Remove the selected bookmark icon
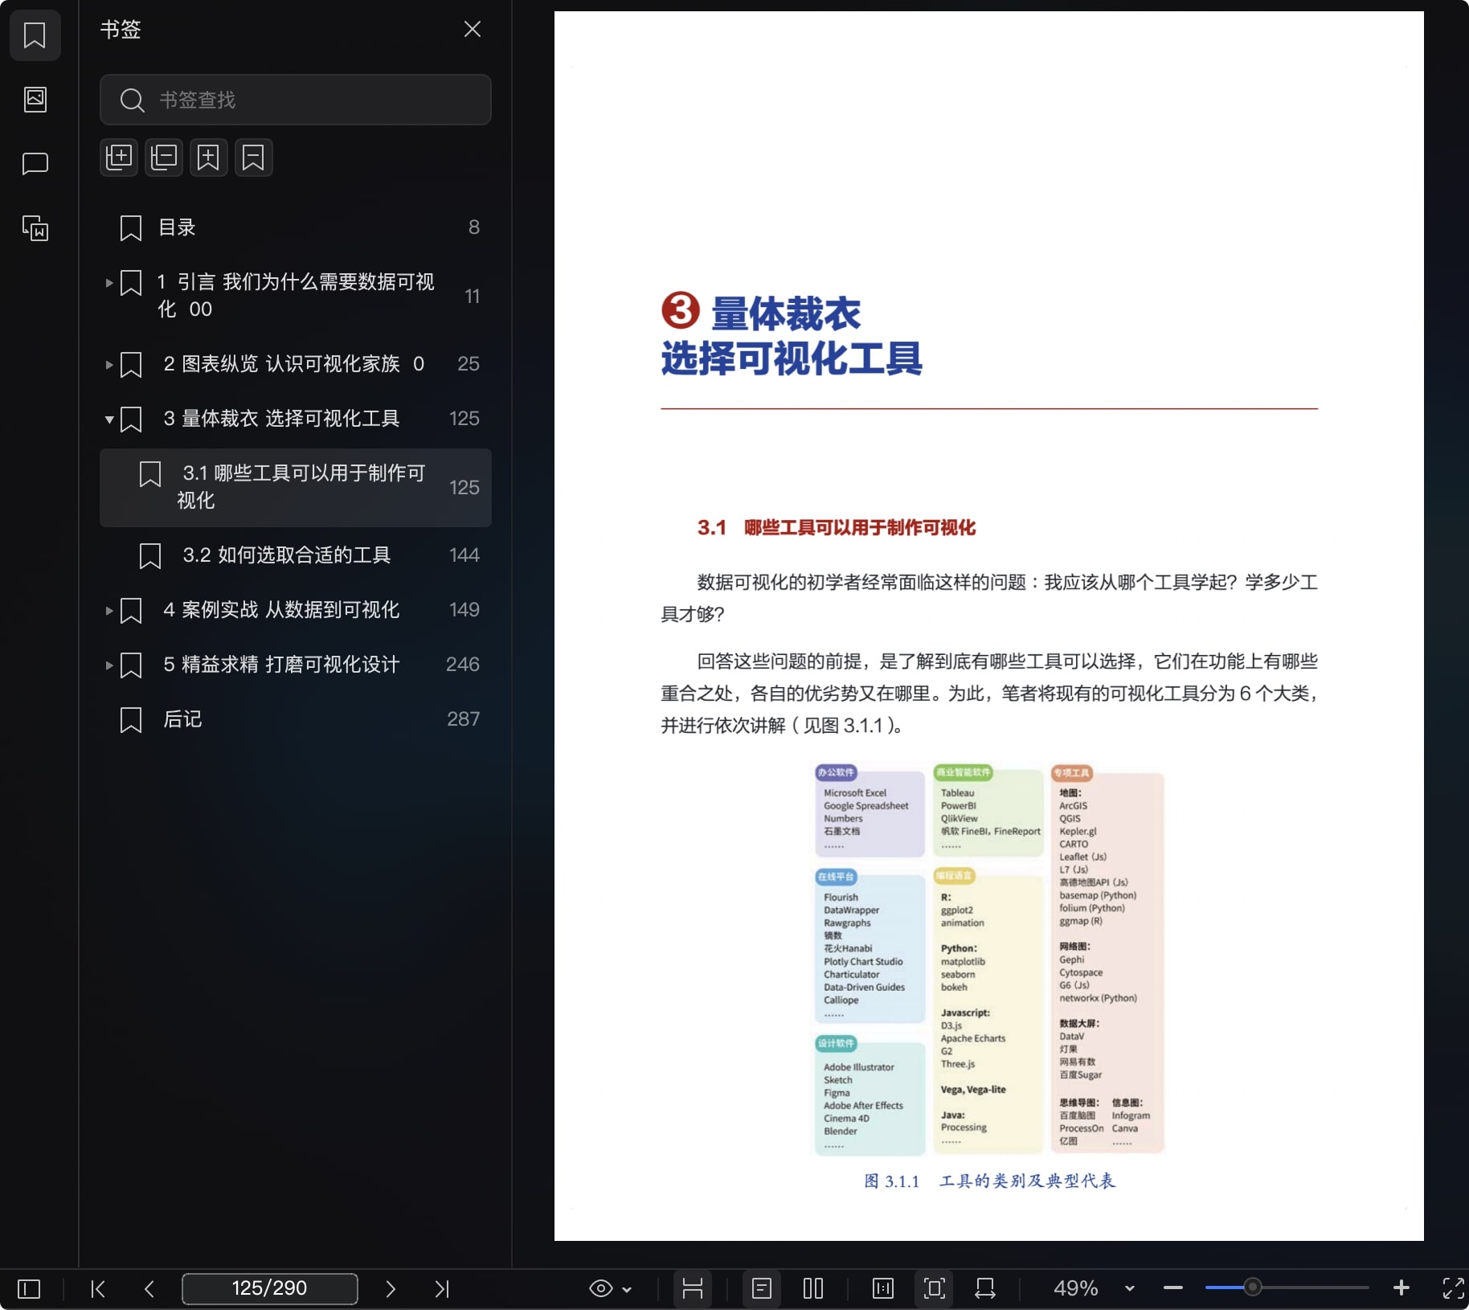Image resolution: width=1469 pixels, height=1310 pixels. tap(254, 158)
